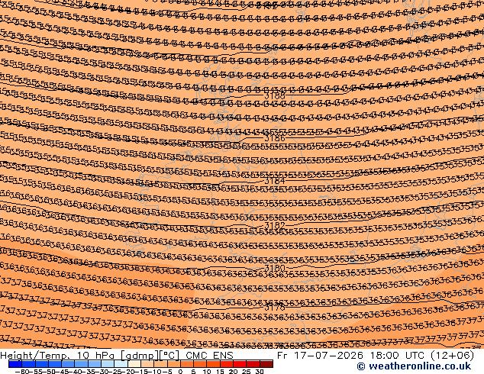Click the darkest blue legend swatch
484x374 pixels.
(x=15, y=364)
